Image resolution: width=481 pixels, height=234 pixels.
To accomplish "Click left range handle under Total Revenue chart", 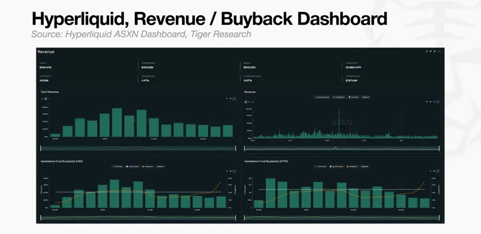I will (x=41, y=148).
